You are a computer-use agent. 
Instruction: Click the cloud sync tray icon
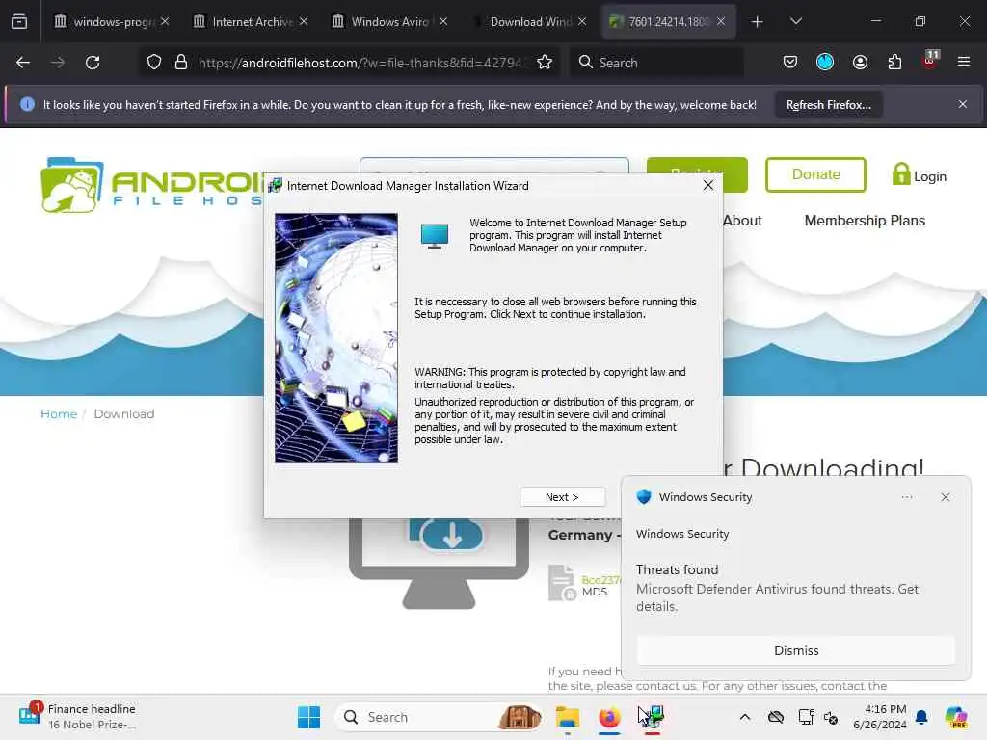(776, 717)
